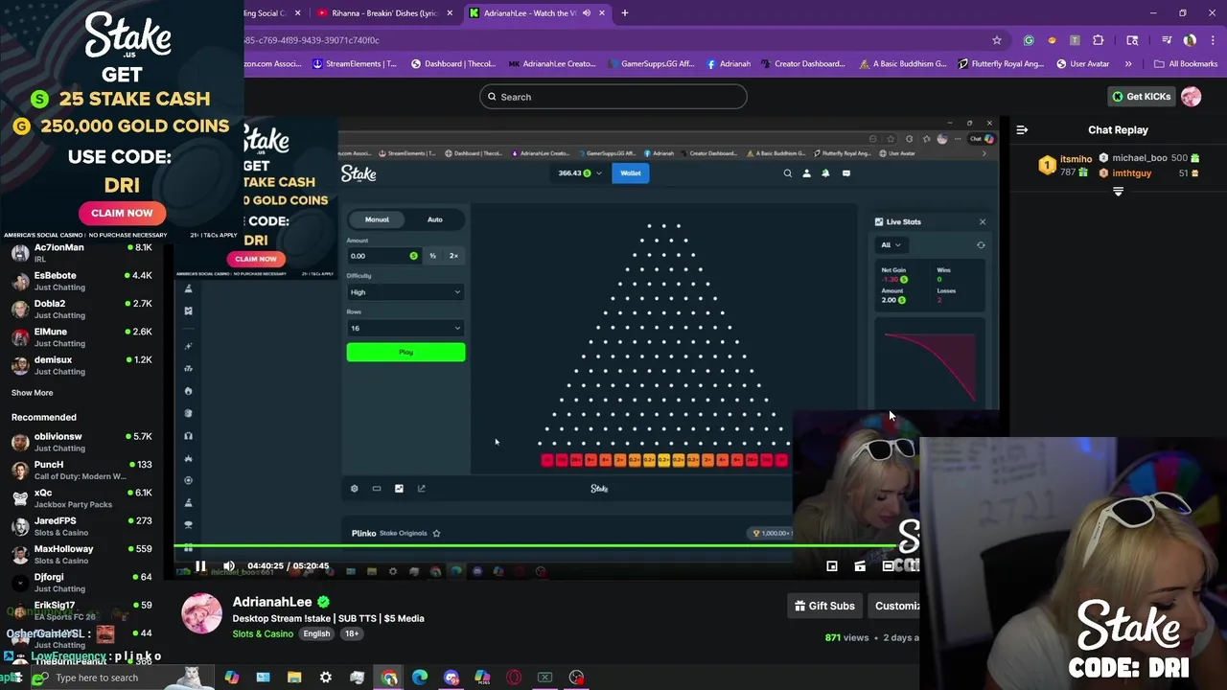Reset Live Stats with refresh icon

(x=981, y=245)
